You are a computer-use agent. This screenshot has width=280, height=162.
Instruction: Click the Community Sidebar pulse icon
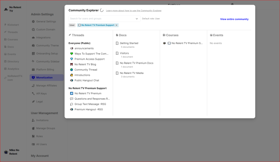pyautogui.click(x=33, y=61)
